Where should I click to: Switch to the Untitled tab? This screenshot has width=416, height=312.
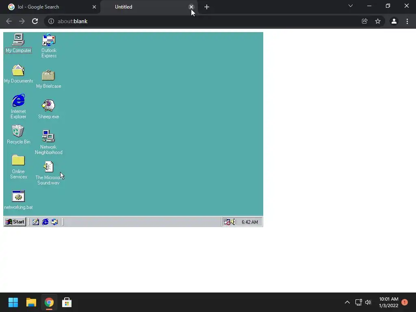(x=149, y=7)
